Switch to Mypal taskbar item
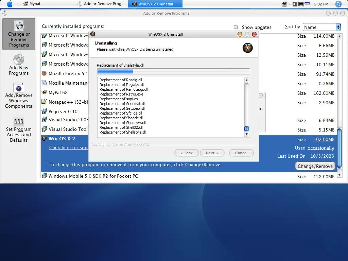Viewport: 348px width, 261px height. (x=32, y=4)
